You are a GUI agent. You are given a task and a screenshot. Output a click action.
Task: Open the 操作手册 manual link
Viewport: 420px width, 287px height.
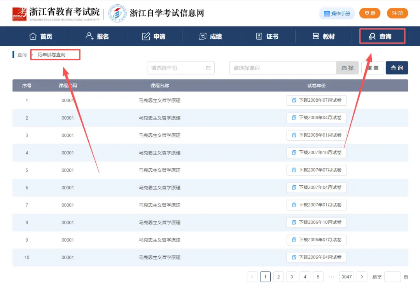point(337,13)
